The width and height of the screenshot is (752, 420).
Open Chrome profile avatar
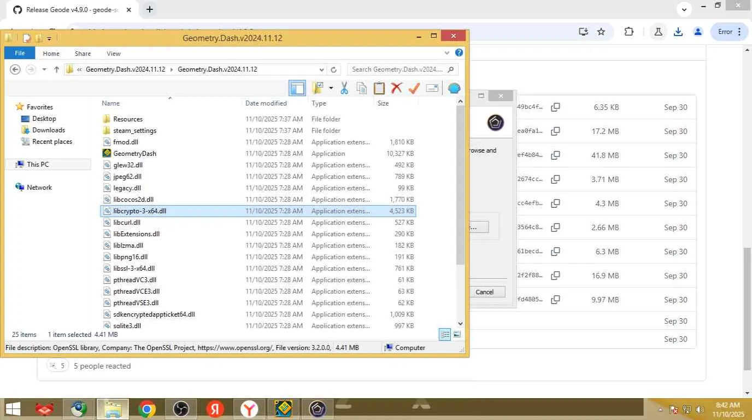pyautogui.click(x=698, y=32)
